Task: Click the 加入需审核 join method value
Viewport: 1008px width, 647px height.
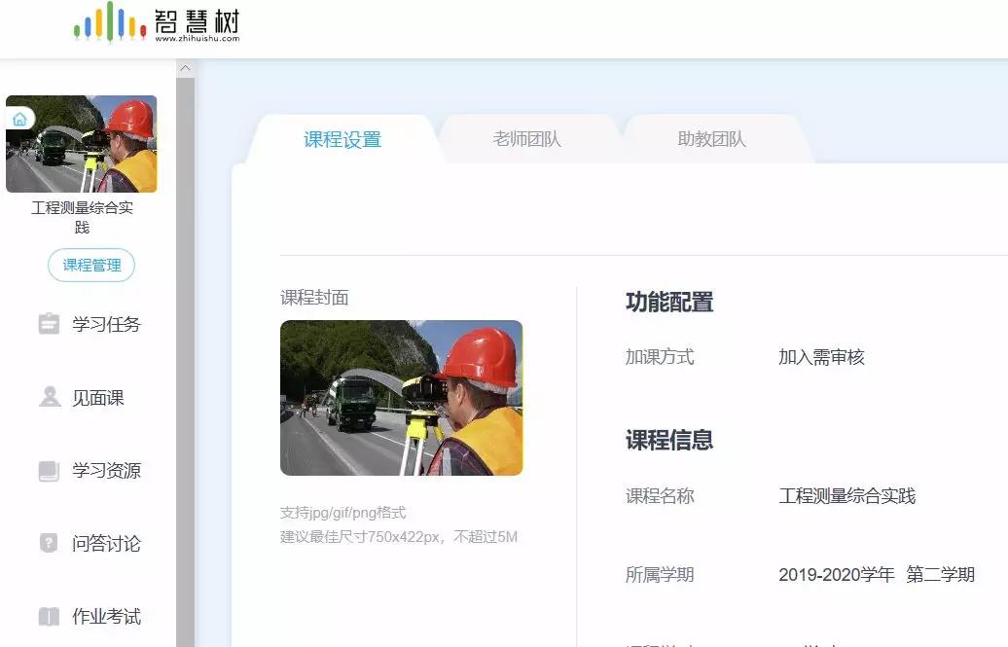Action: point(821,357)
